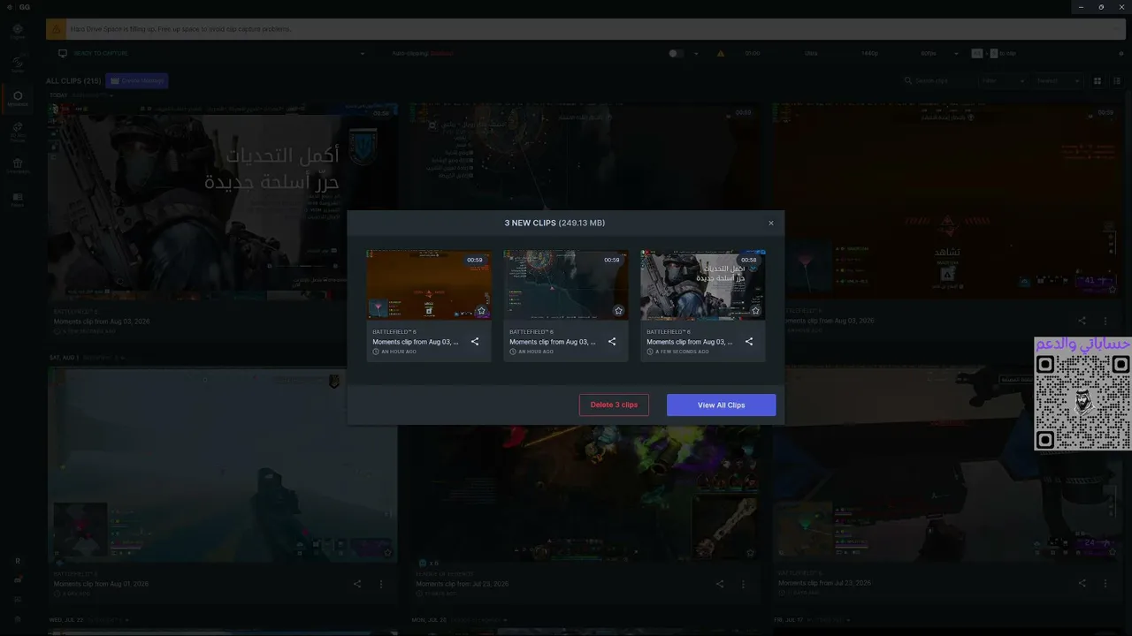Expand the capture settings arrow after 60fps

click(x=958, y=54)
